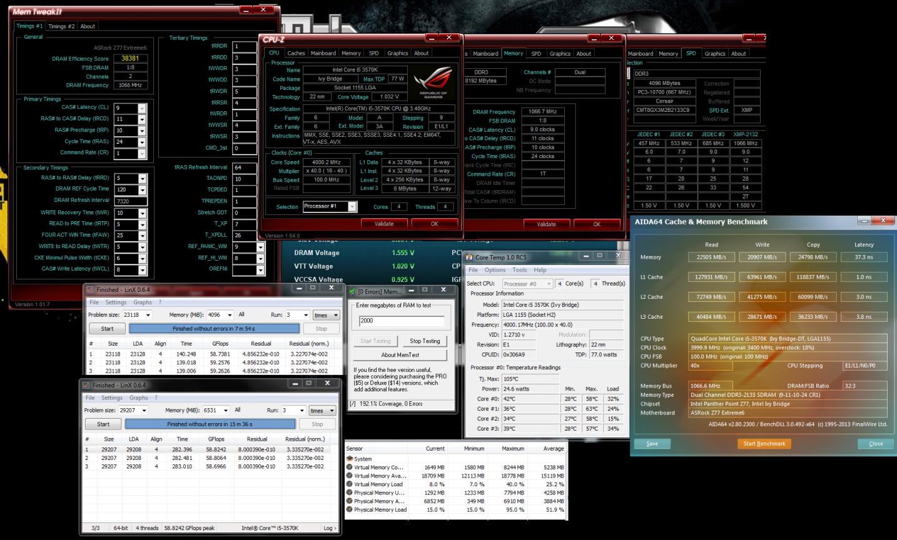Click the 15 m 36 s finished progress bar

[210, 424]
